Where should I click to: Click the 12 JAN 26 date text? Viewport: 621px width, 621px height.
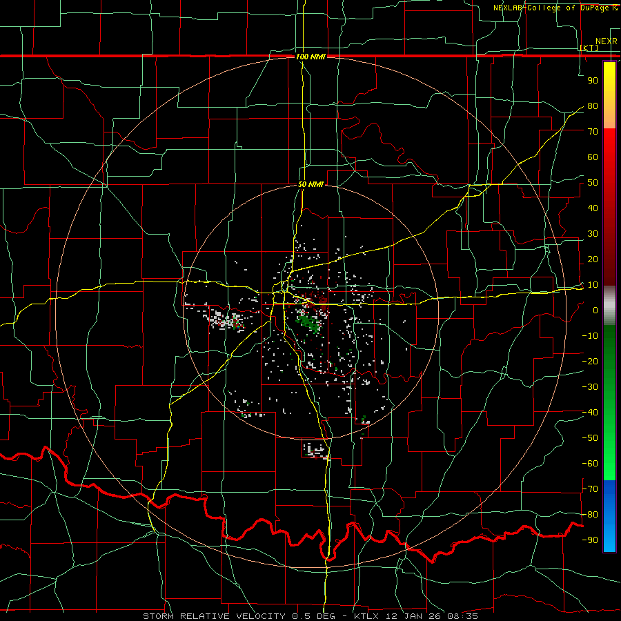pos(415,616)
